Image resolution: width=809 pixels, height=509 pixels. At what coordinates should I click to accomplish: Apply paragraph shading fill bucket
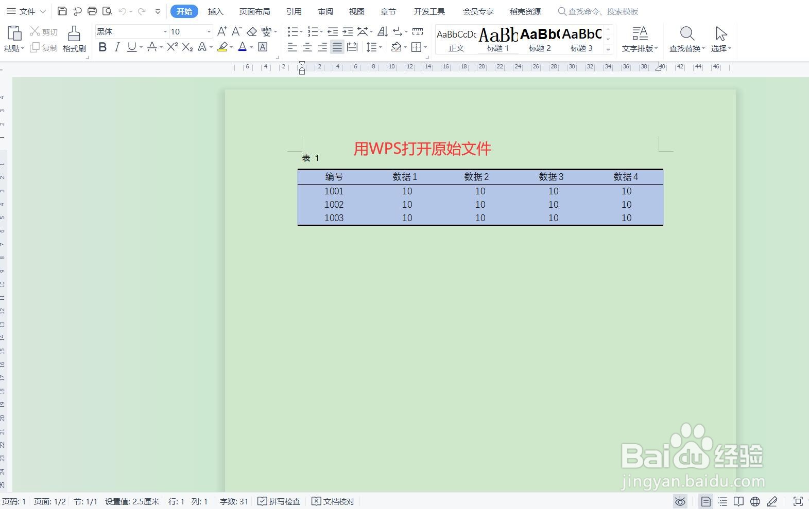(396, 47)
